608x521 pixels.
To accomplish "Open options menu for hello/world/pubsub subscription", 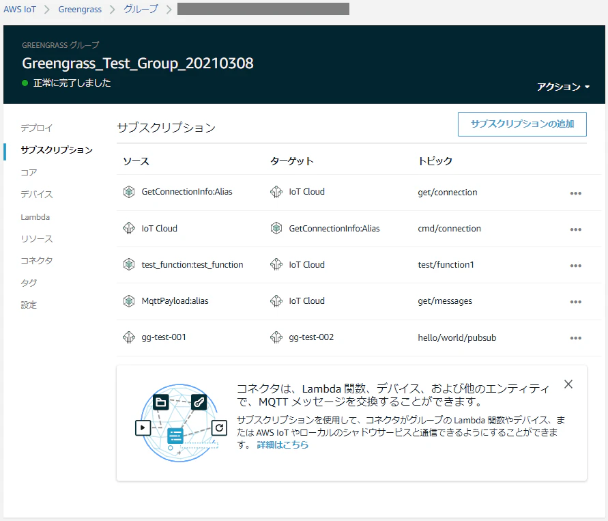I will (x=575, y=338).
